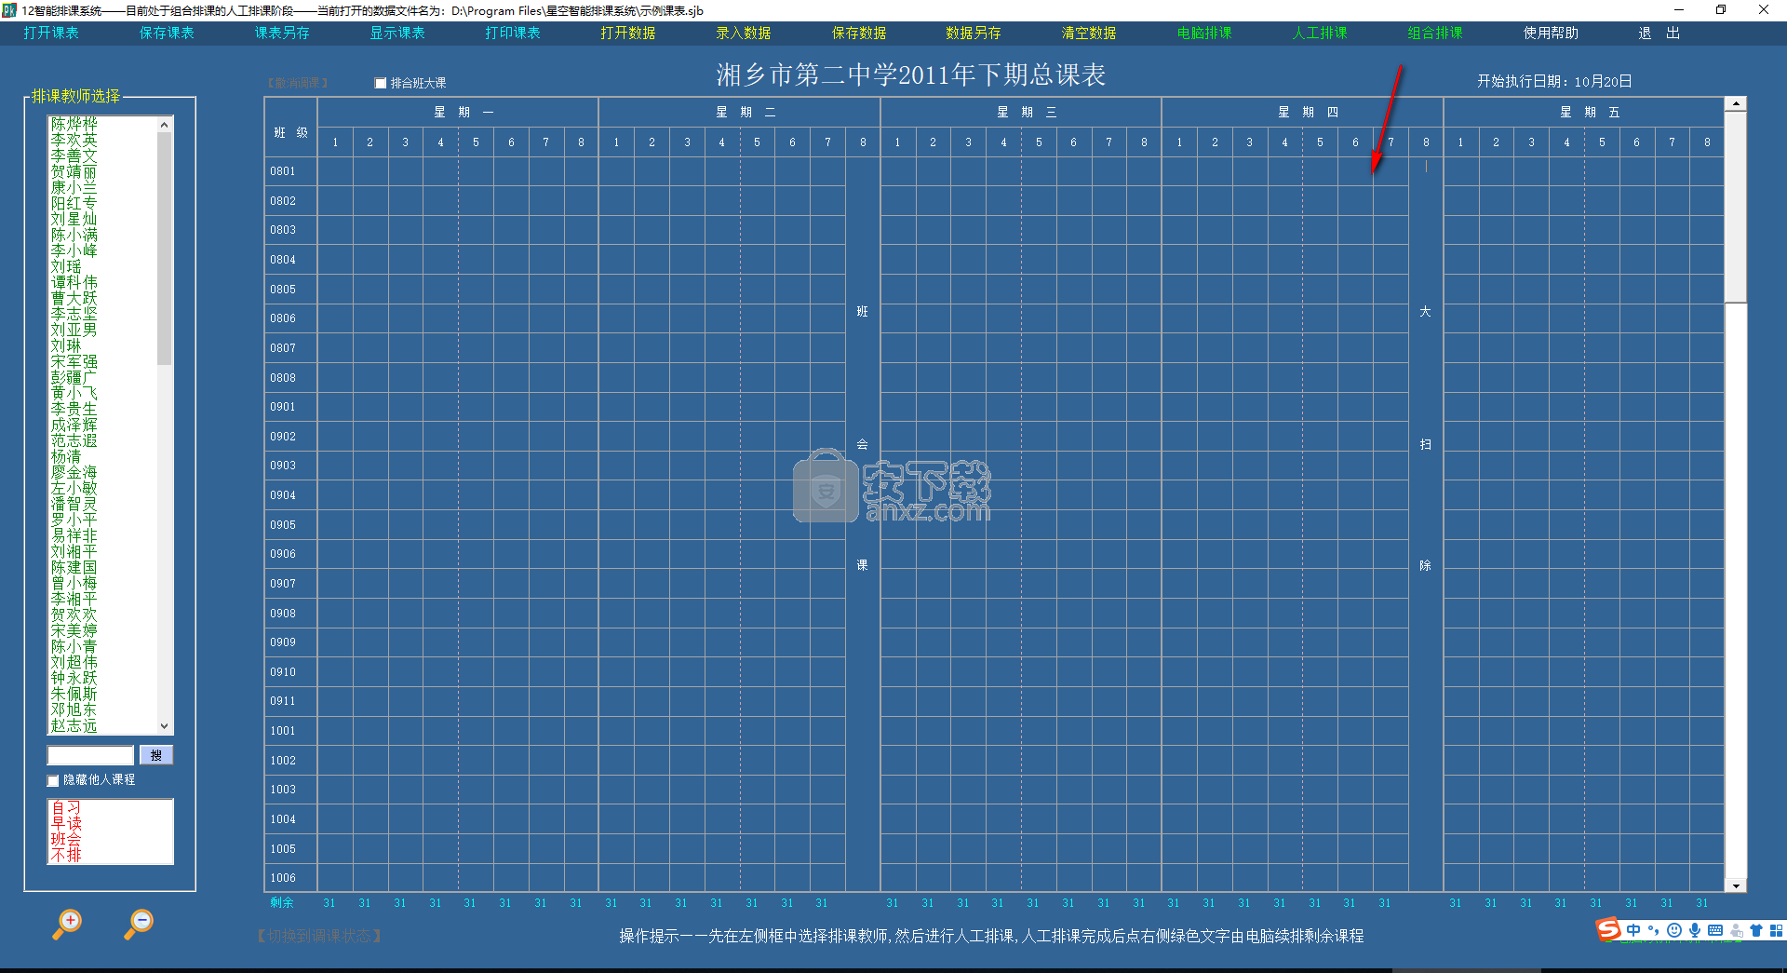The width and height of the screenshot is (1787, 973).
Task: Open 打开数据 from the menu bar
Action: click(628, 33)
